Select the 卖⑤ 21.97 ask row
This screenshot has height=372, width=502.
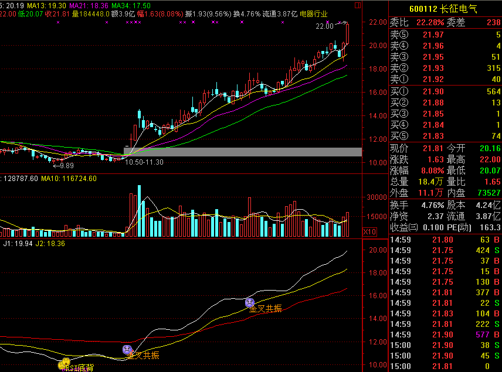pyautogui.click(x=445, y=35)
